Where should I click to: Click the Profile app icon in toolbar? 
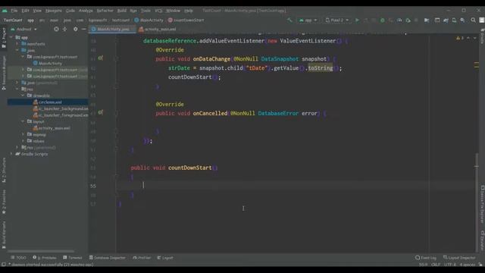[x=399, y=20]
